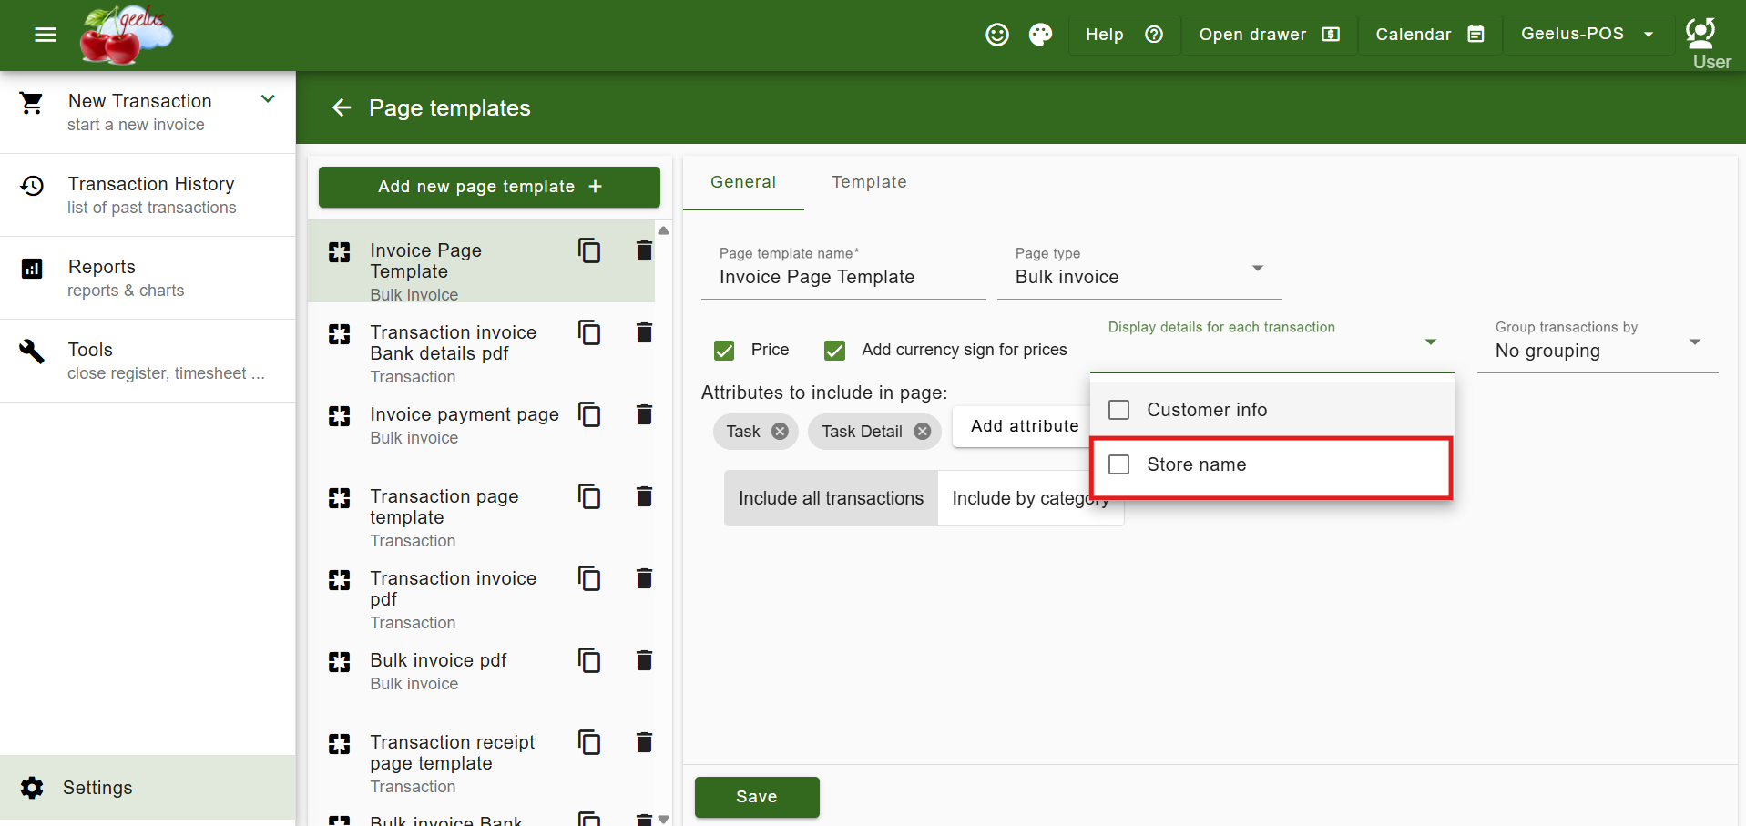This screenshot has width=1746, height=826.
Task: Click the back arrow beside Page templates
Action: pyautogui.click(x=342, y=108)
